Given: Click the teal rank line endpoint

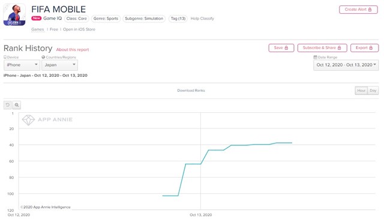Looking at the screenshot, I should tap(292, 143).
